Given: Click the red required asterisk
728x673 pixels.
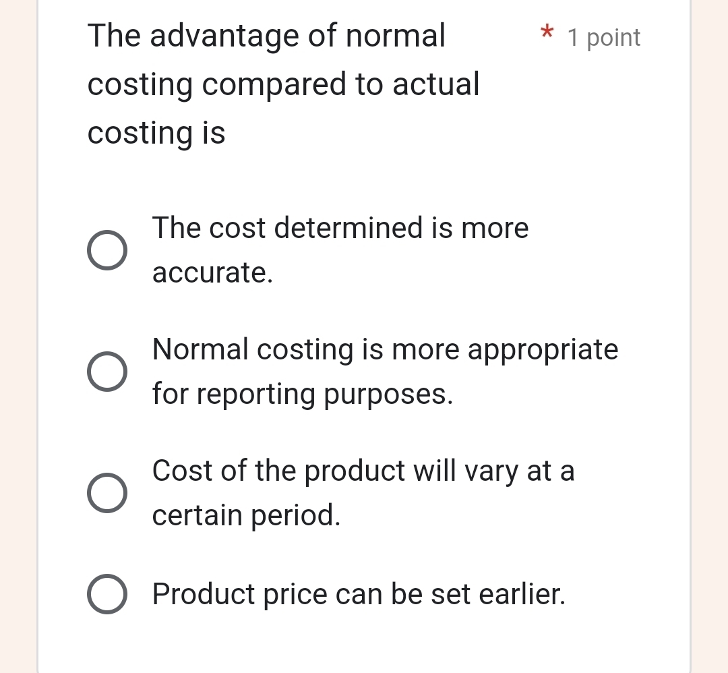Looking at the screenshot, I should 547,32.
